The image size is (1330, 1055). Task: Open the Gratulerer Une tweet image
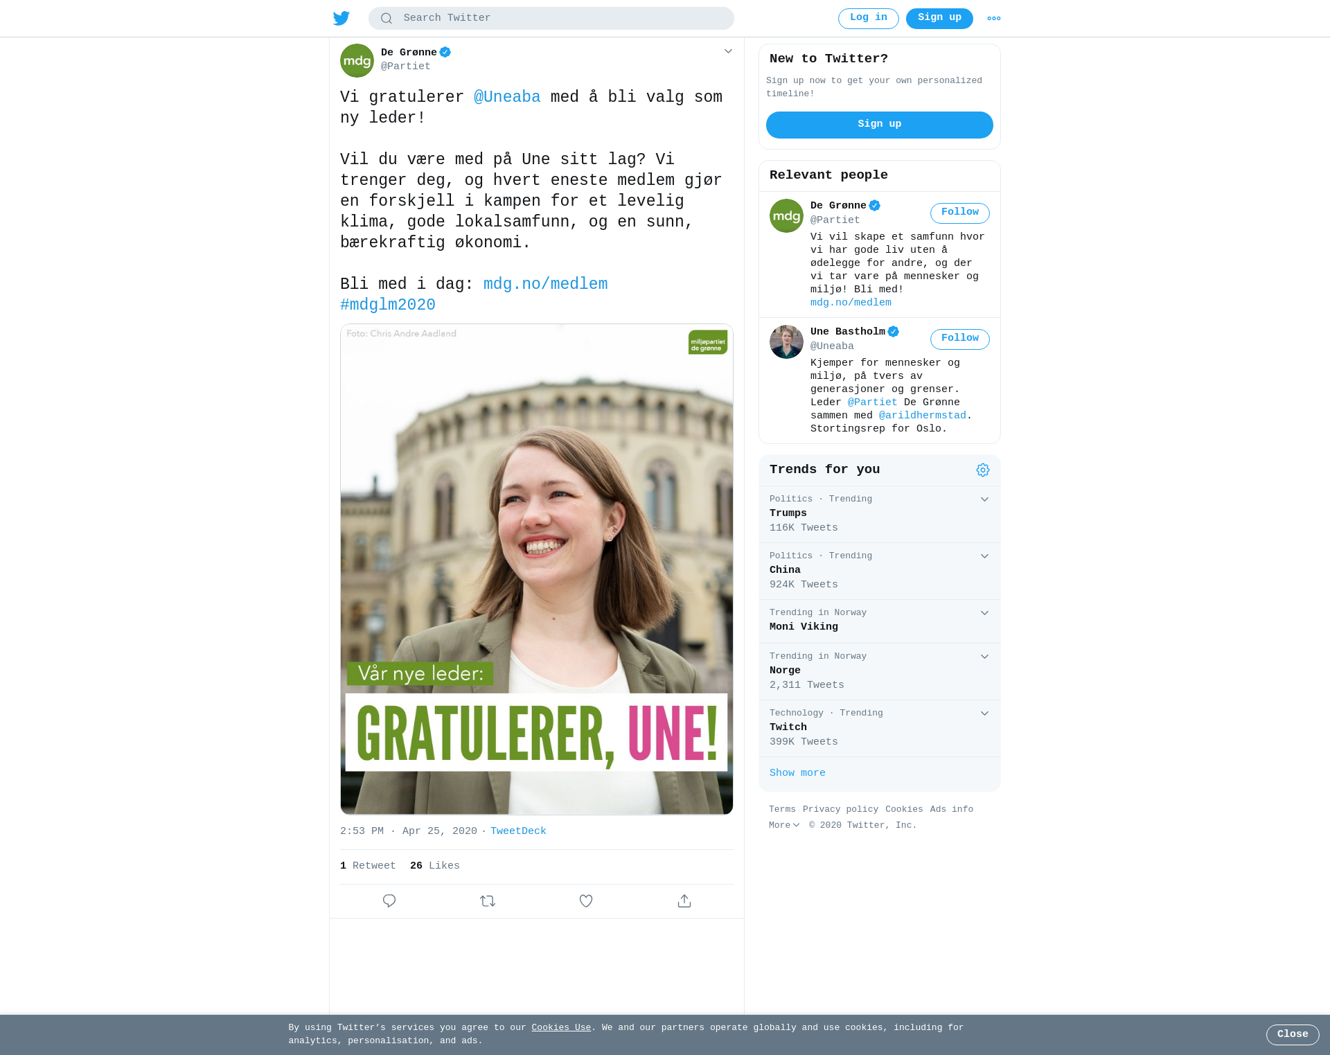537,569
